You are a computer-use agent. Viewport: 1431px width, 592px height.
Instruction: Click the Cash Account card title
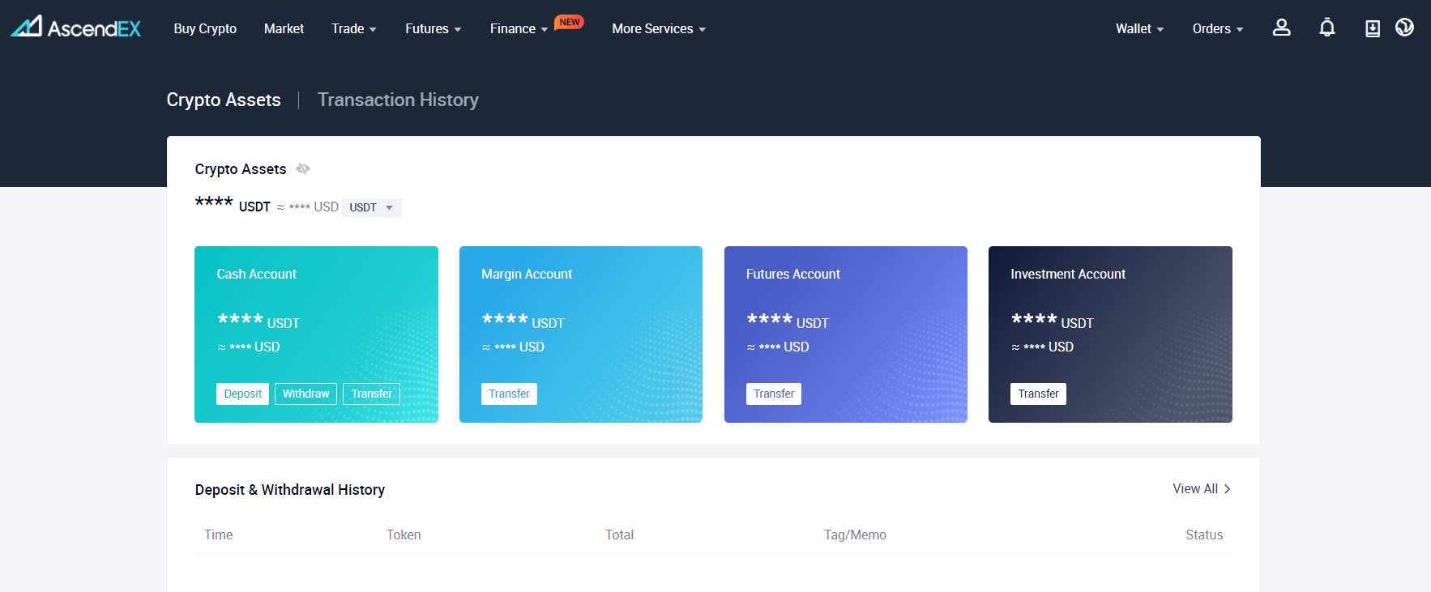[x=256, y=274]
